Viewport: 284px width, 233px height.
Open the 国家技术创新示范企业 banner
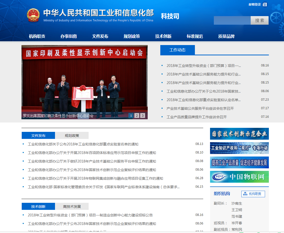(x=239, y=134)
